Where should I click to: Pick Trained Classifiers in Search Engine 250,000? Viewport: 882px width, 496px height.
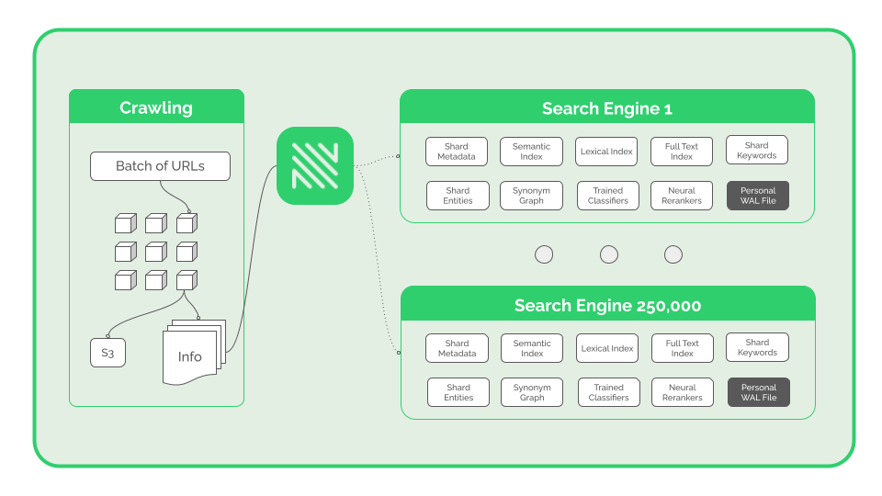608,392
